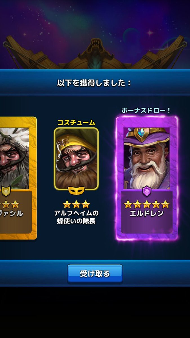Select the エルドレン name text

pos(147,213)
